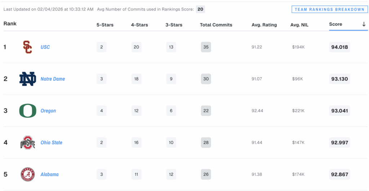Screen dimensions: 369x191
Task: Click the Ohio State team logo
Action: point(28,143)
